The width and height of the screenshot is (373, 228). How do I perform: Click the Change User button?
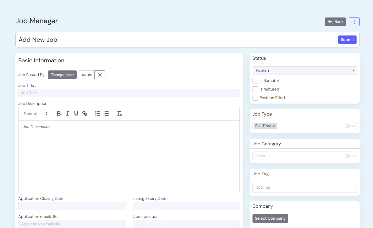pyautogui.click(x=62, y=75)
